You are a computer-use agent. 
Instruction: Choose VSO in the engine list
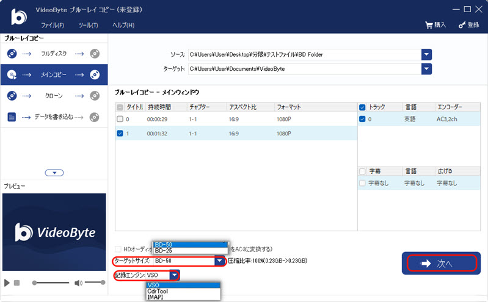[183, 285]
